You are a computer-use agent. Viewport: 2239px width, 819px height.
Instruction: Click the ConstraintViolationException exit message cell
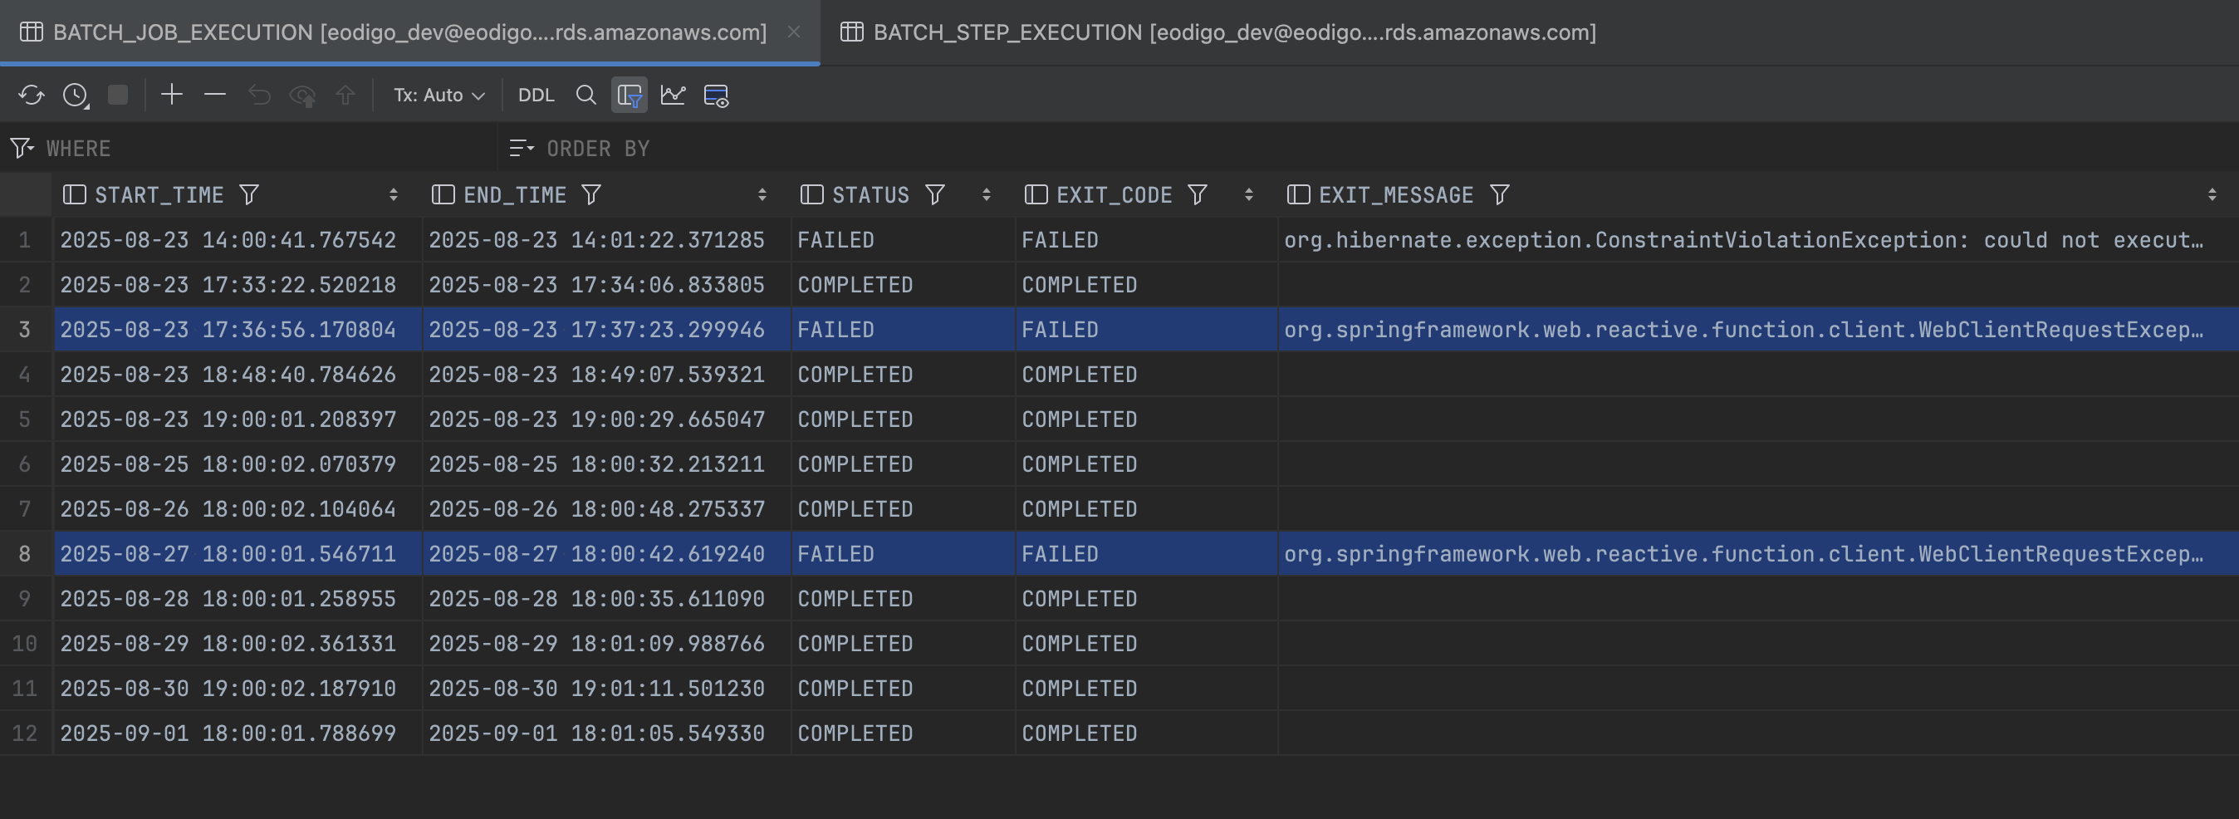pyautogui.click(x=1757, y=240)
